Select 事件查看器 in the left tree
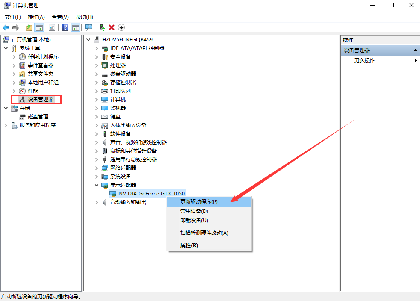The height and width of the screenshot is (301, 420). point(41,65)
